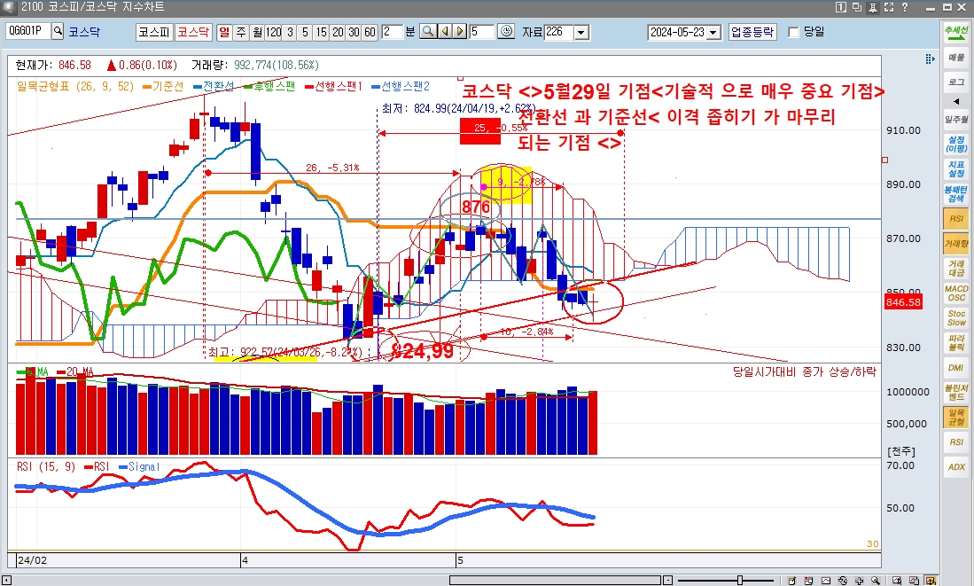Select the 20 minute interval button
The width and height of the screenshot is (974, 586).
[338, 32]
